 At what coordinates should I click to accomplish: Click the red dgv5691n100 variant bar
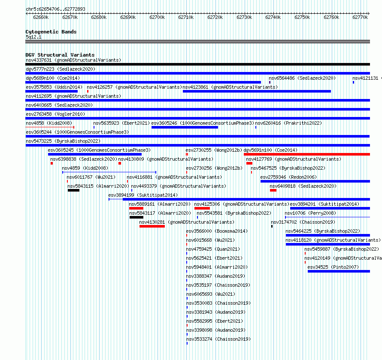[307, 154]
